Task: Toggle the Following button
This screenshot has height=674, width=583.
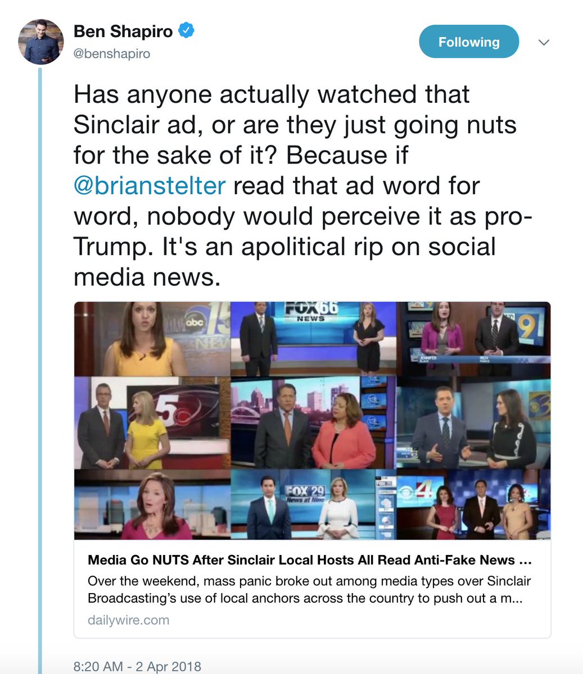Action: point(469,42)
